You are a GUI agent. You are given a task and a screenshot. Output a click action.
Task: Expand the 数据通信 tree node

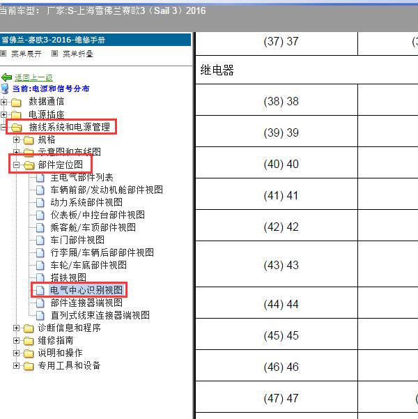(x=3, y=102)
